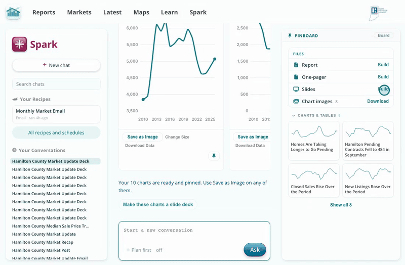Open Hamilton County Median Sale Price Tr... conversation
This screenshot has height=265, width=405.
click(x=51, y=226)
